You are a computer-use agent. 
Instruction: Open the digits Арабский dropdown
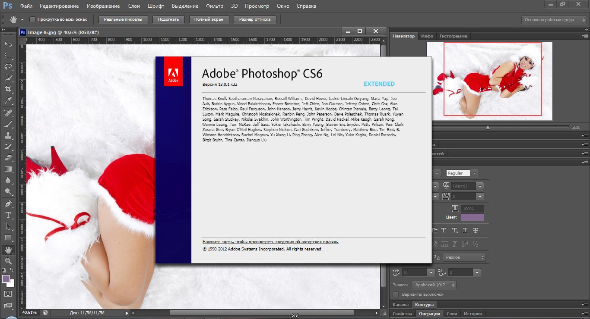click(434, 285)
